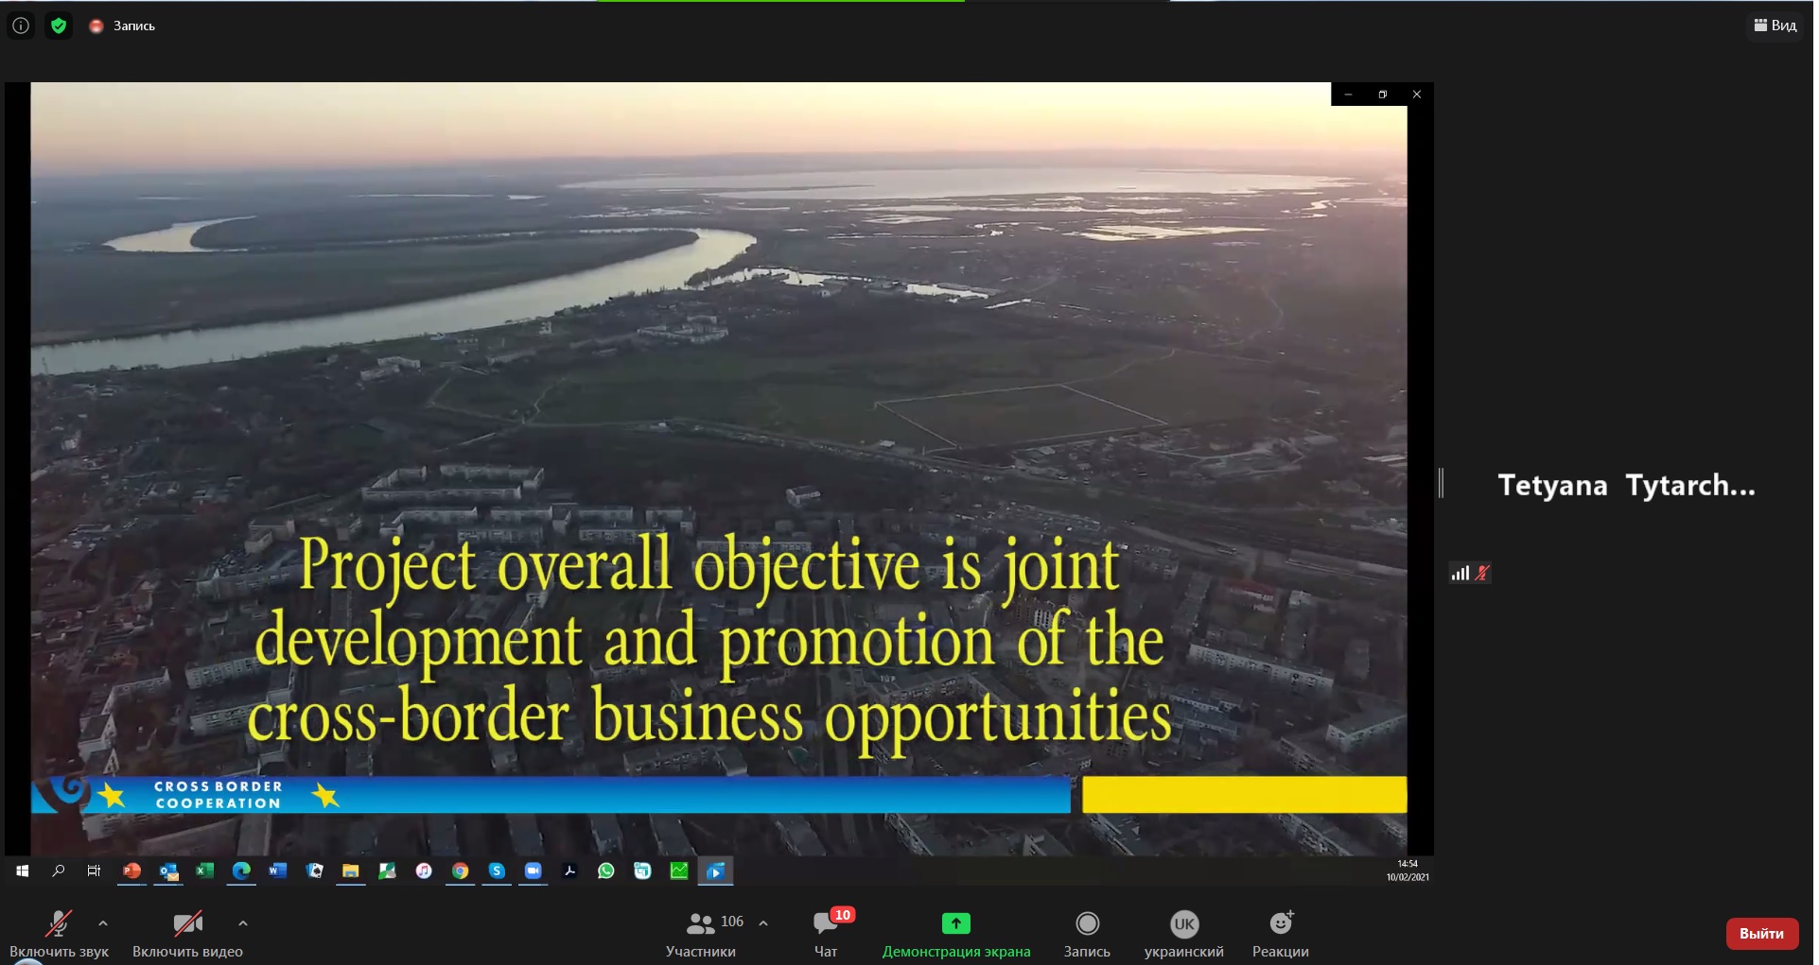Screen dimensions: 1819x965
Task: Open WhatsApp from the shared taskbar
Action: tap(606, 870)
